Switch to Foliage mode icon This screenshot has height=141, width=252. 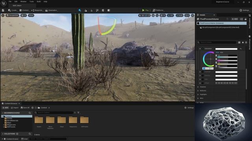92,11
